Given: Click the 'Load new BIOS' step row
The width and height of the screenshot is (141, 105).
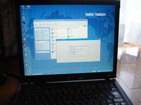Looking at the screenshot, I should [x=72, y=48].
